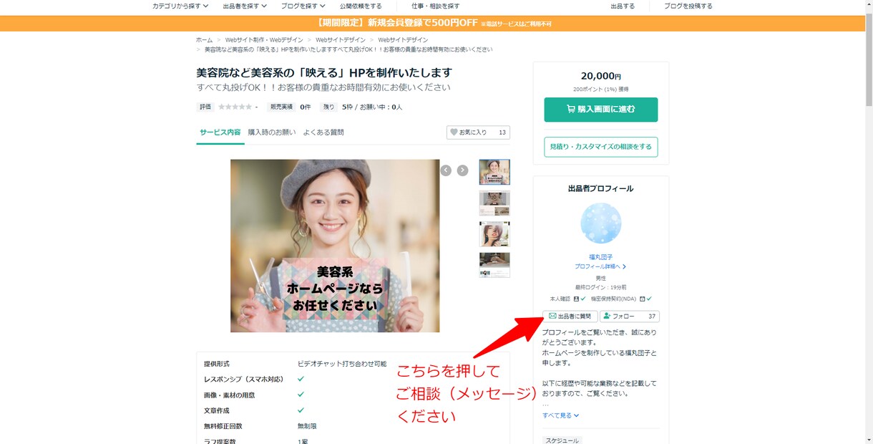Click ブログを投稿する in top navigation
This screenshot has height=444, width=873.
[688, 6]
